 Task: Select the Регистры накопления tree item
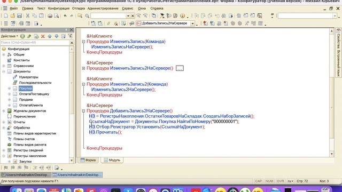click(x=30, y=156)
